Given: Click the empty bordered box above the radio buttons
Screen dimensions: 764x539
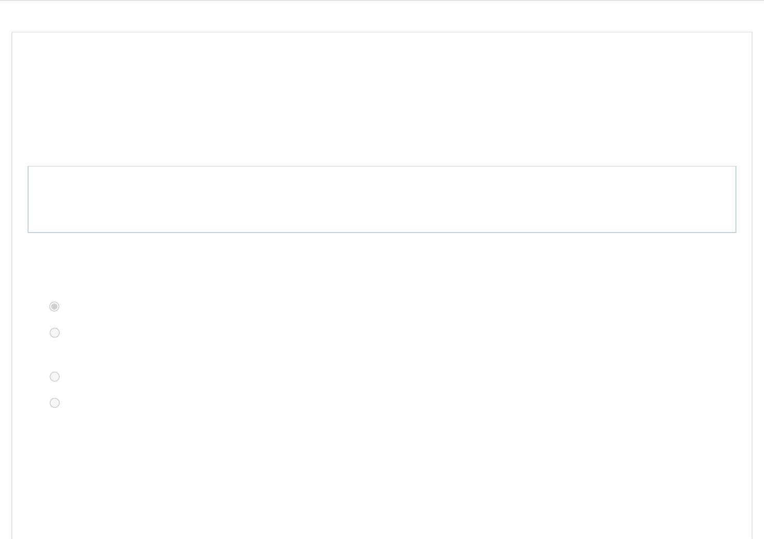Looking at the screenshot, I should point(382,199).
